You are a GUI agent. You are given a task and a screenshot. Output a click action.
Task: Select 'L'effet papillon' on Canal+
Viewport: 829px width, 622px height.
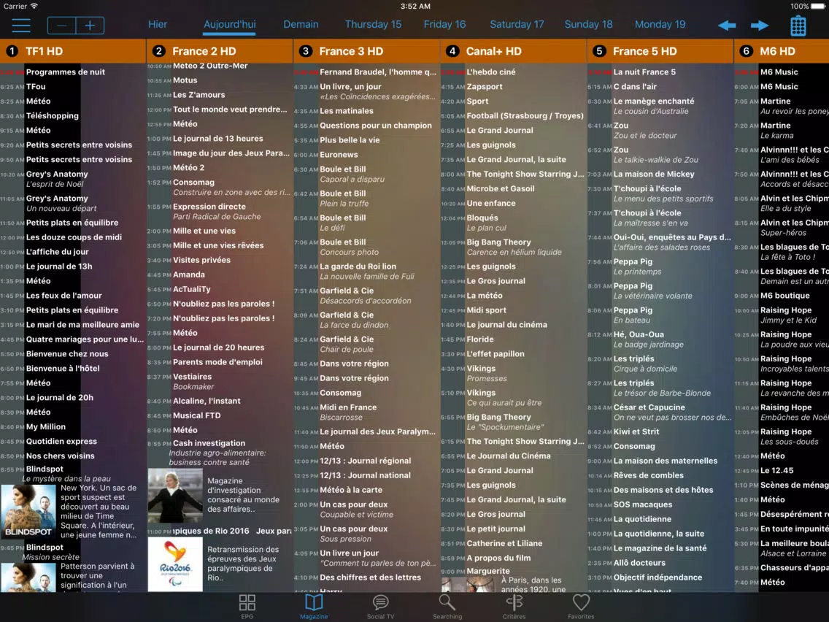pos(496,354)
